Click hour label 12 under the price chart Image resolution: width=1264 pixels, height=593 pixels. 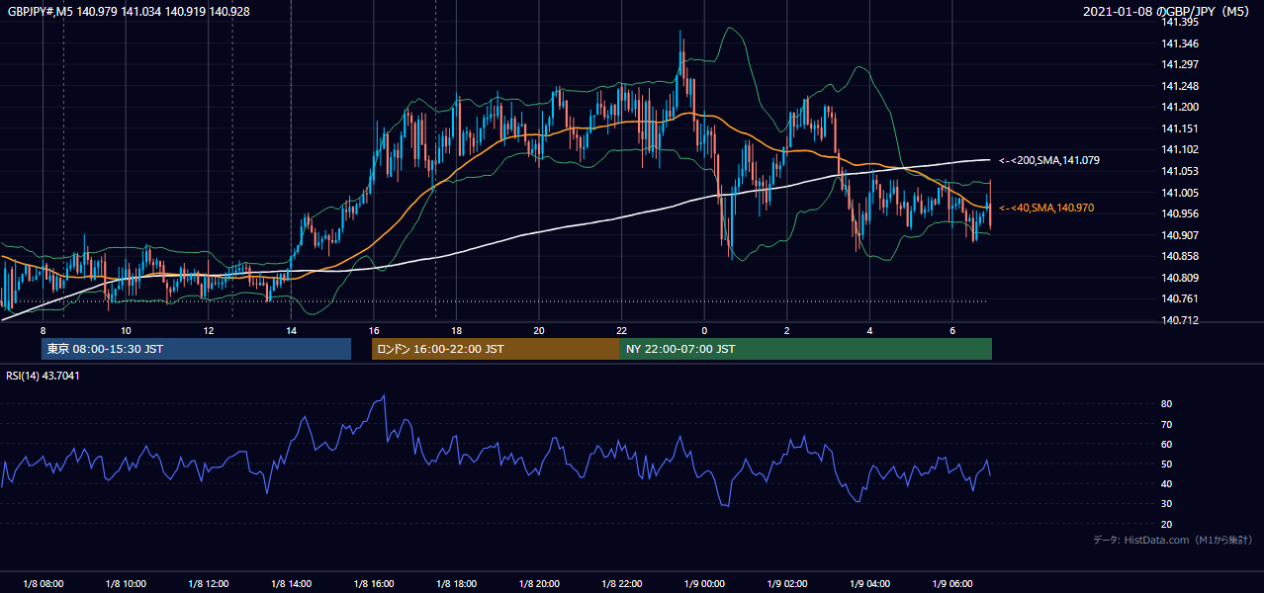click(x=208, y=330)
